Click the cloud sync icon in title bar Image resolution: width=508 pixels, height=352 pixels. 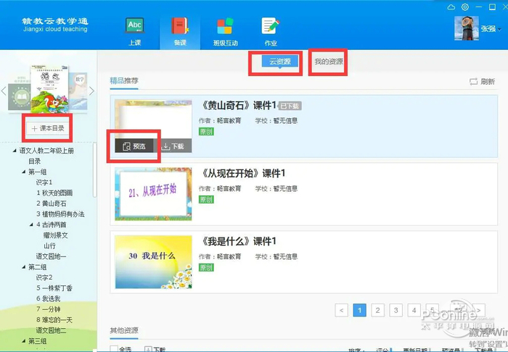[451, 7]
